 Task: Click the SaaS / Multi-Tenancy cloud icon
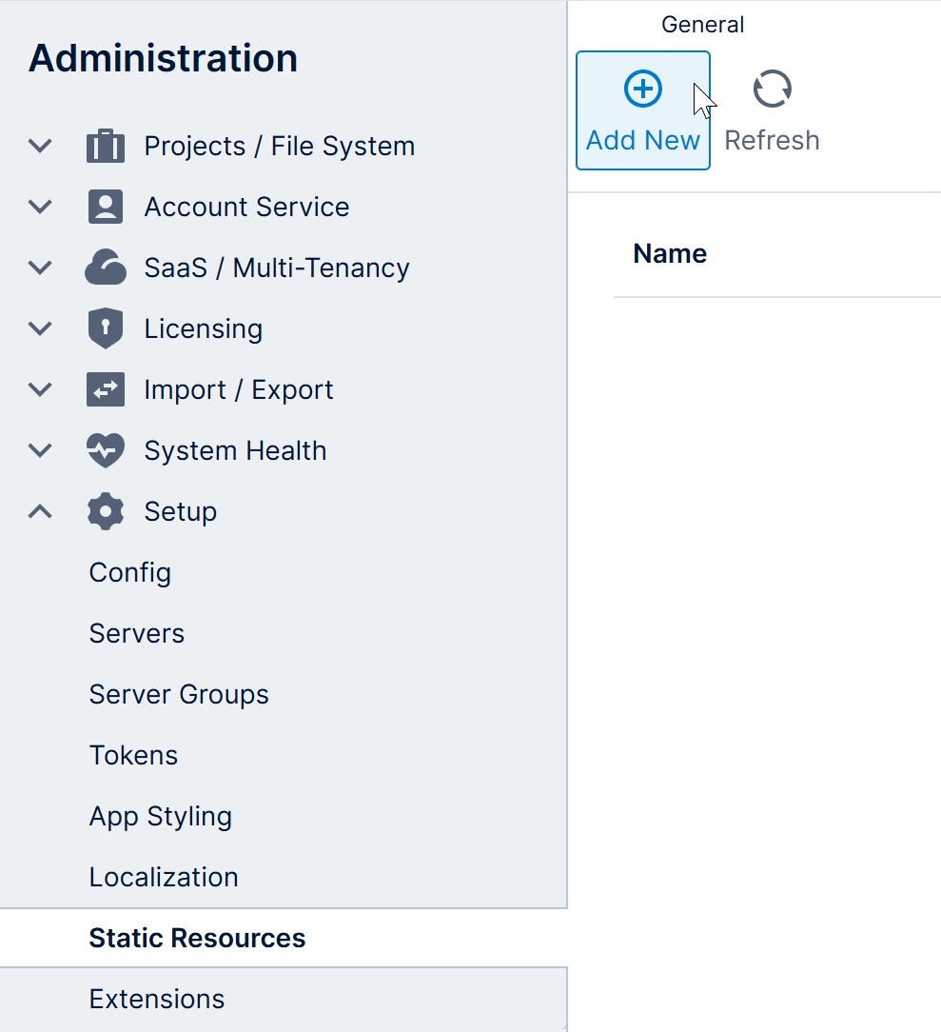tap(106, 268)
